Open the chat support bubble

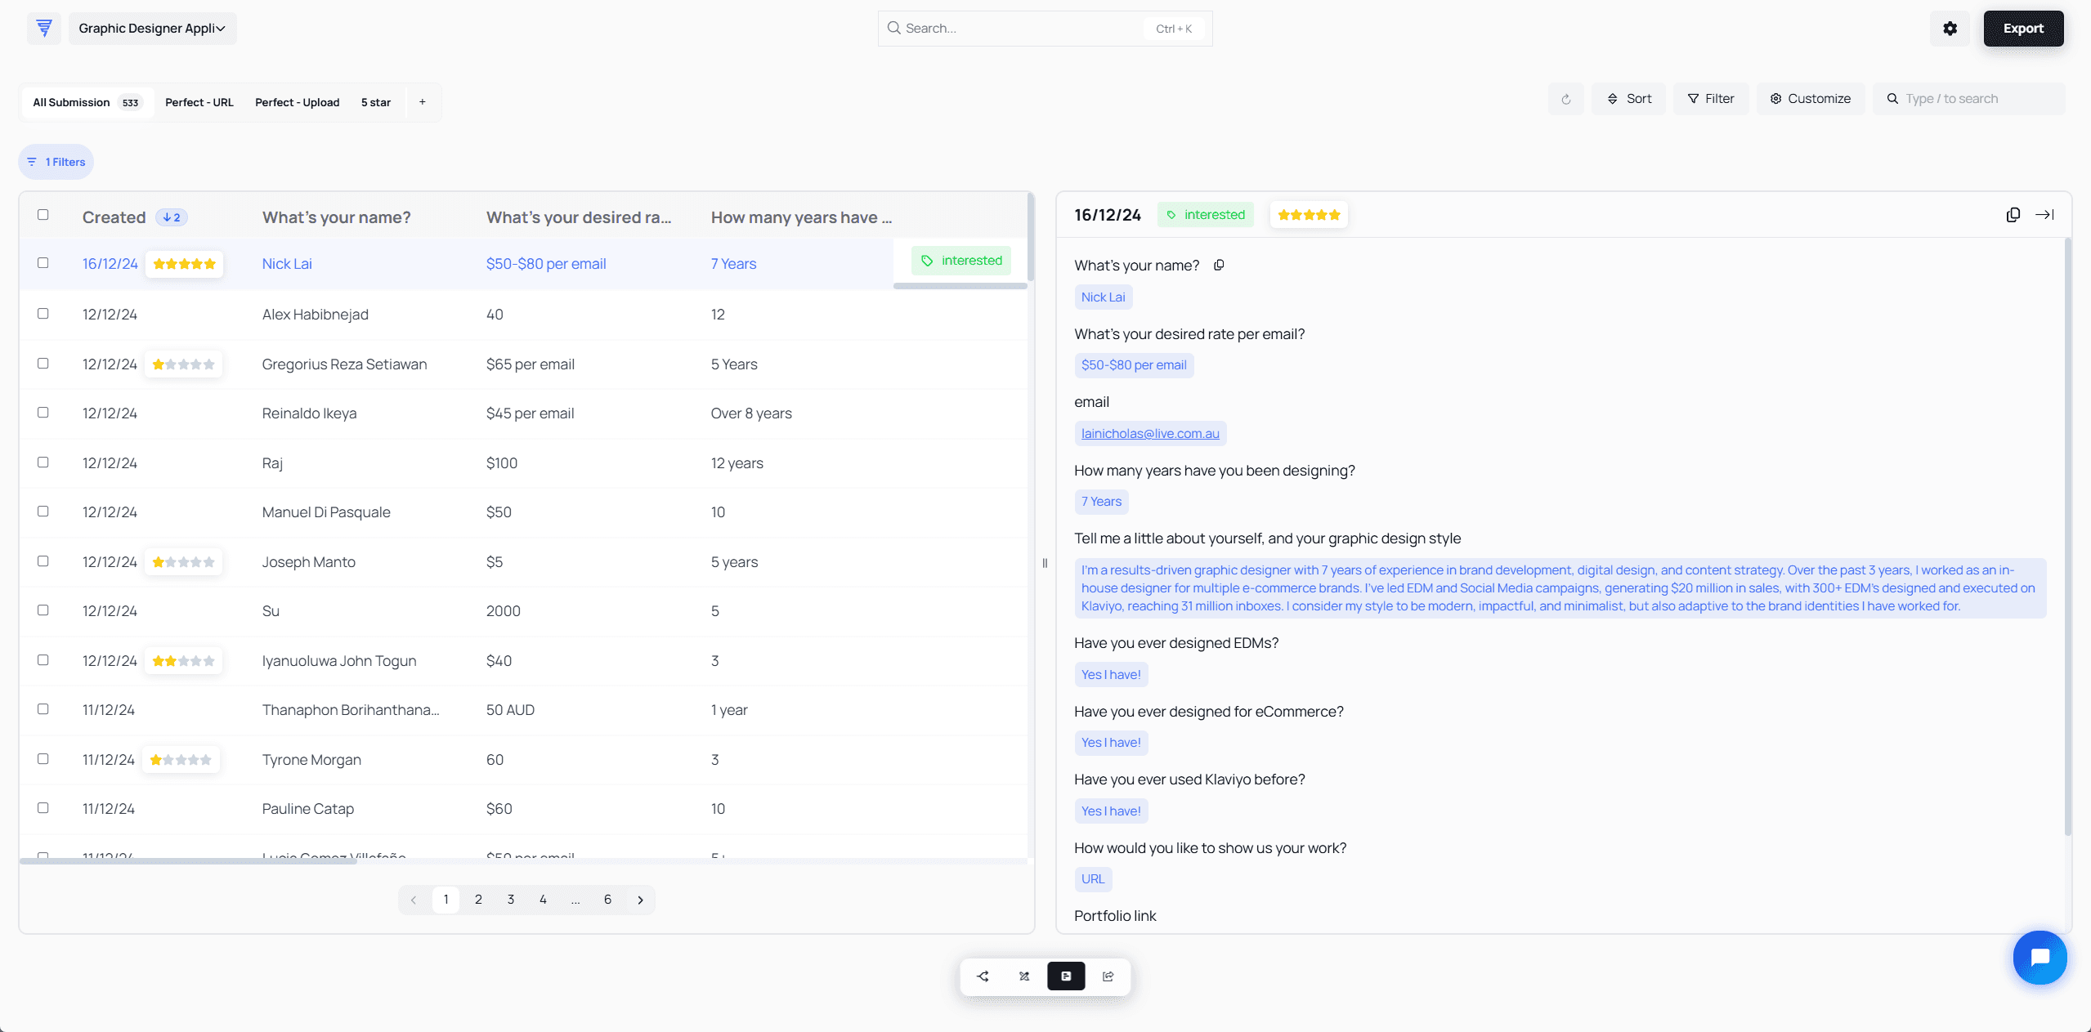click(x=2039, y=957)
